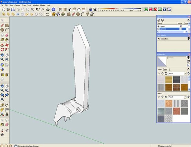Switch to the Edit tab in Materials
Screen dimensions: 191x147
coord(166,70)
